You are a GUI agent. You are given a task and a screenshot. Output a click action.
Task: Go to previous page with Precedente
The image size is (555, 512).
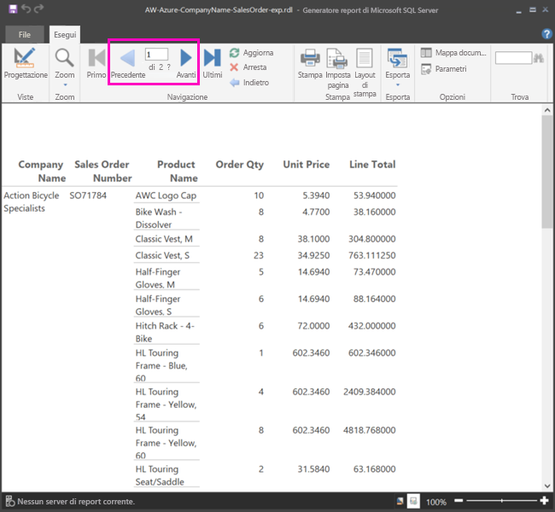[128, 63]
